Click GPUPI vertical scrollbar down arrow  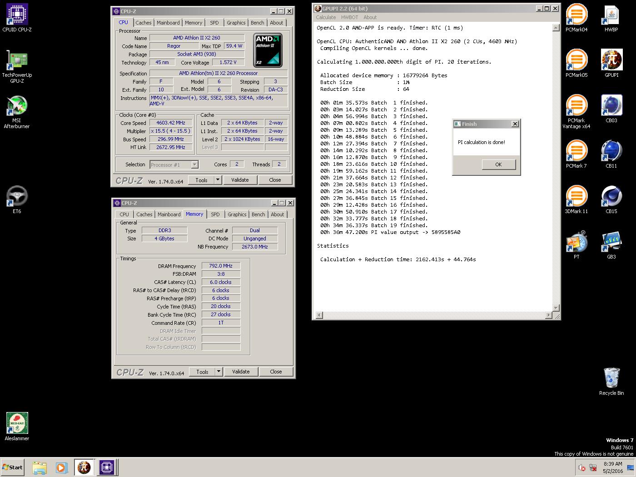[x=556, y=308]
